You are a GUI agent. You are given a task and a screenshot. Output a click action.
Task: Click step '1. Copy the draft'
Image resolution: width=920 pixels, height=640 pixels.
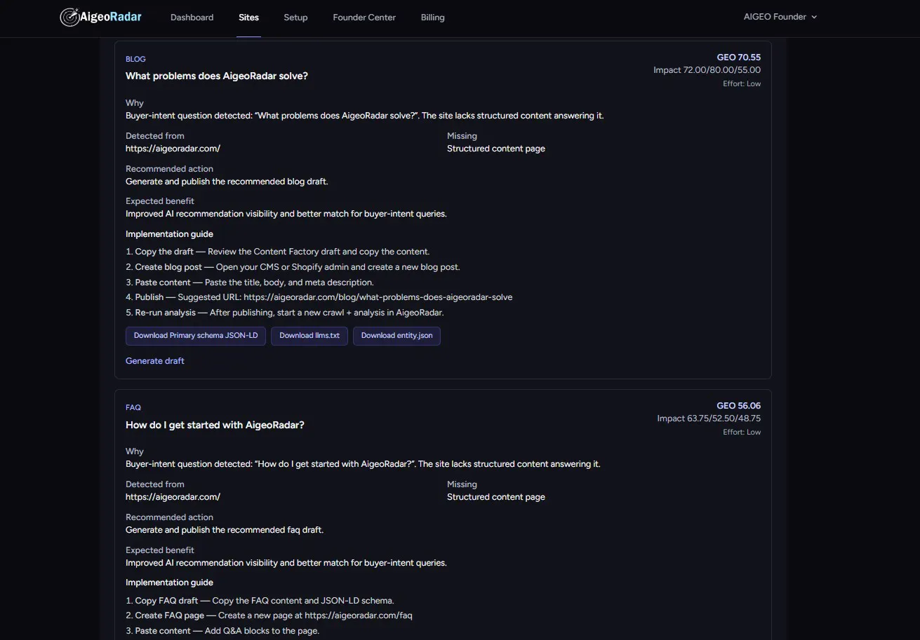click(x=277, y=252)
